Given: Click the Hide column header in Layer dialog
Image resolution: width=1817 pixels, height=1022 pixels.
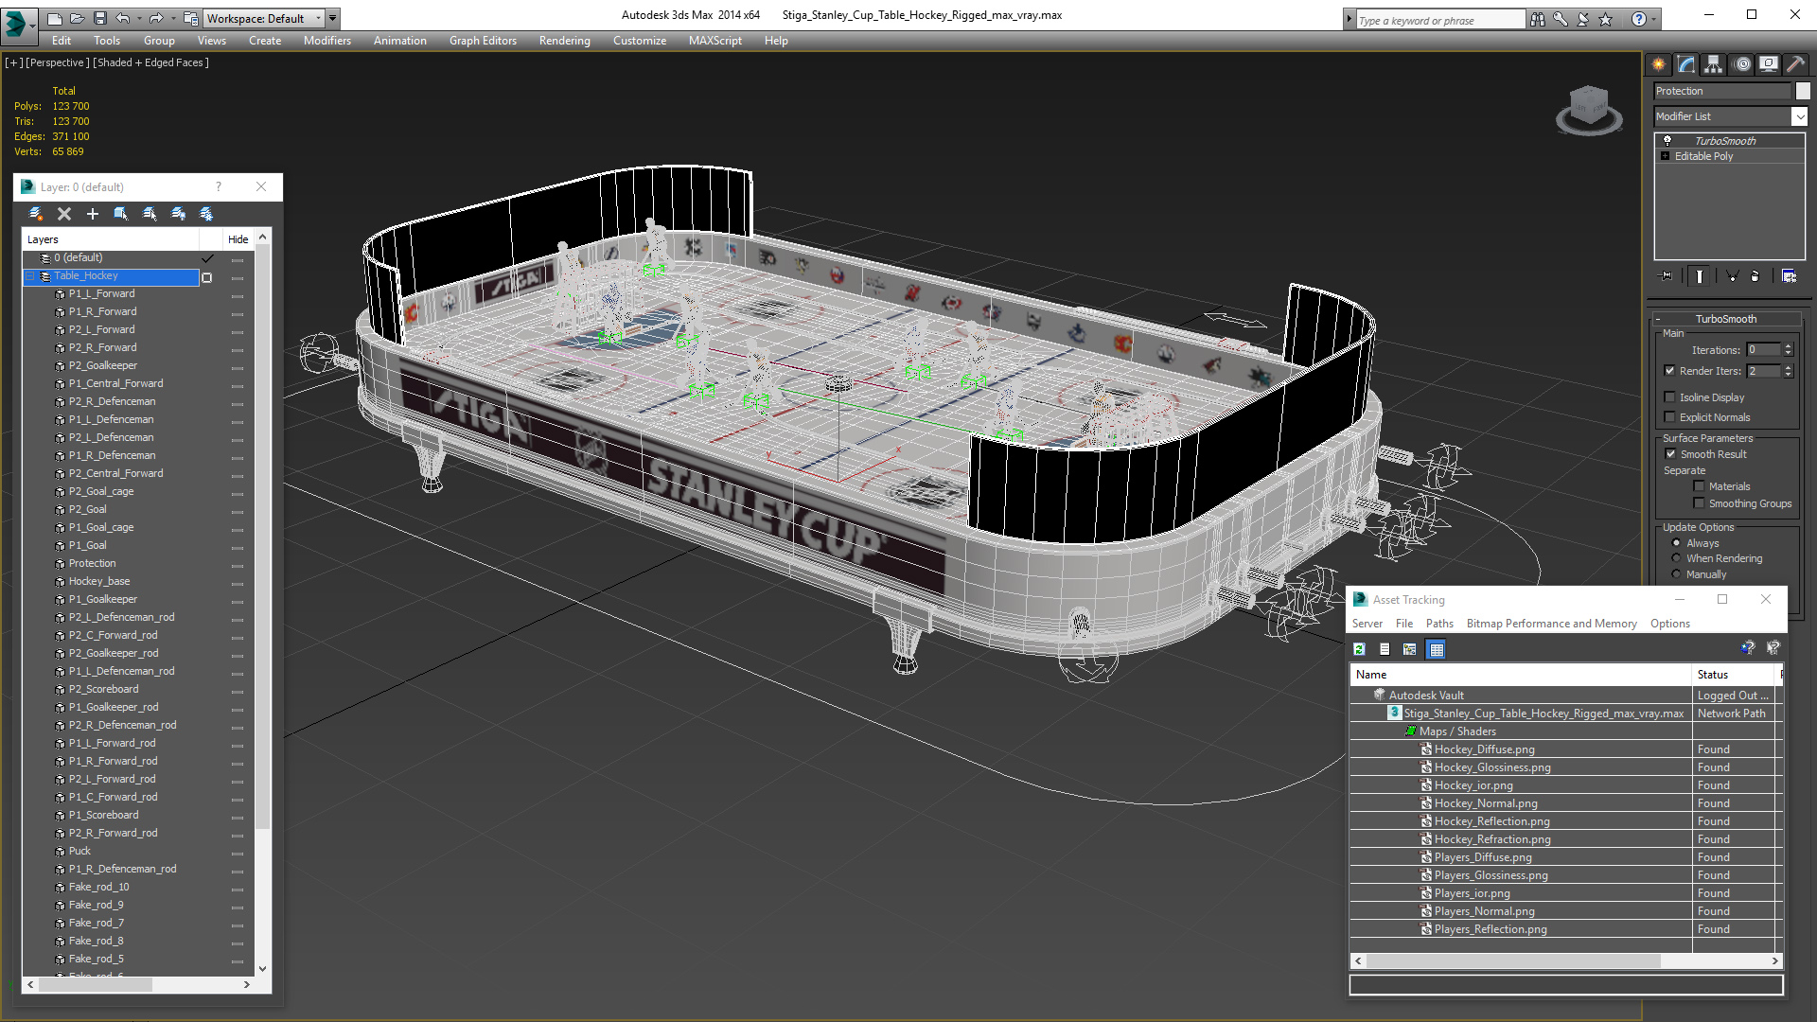Looking at the screenshot, I should 238,239.
